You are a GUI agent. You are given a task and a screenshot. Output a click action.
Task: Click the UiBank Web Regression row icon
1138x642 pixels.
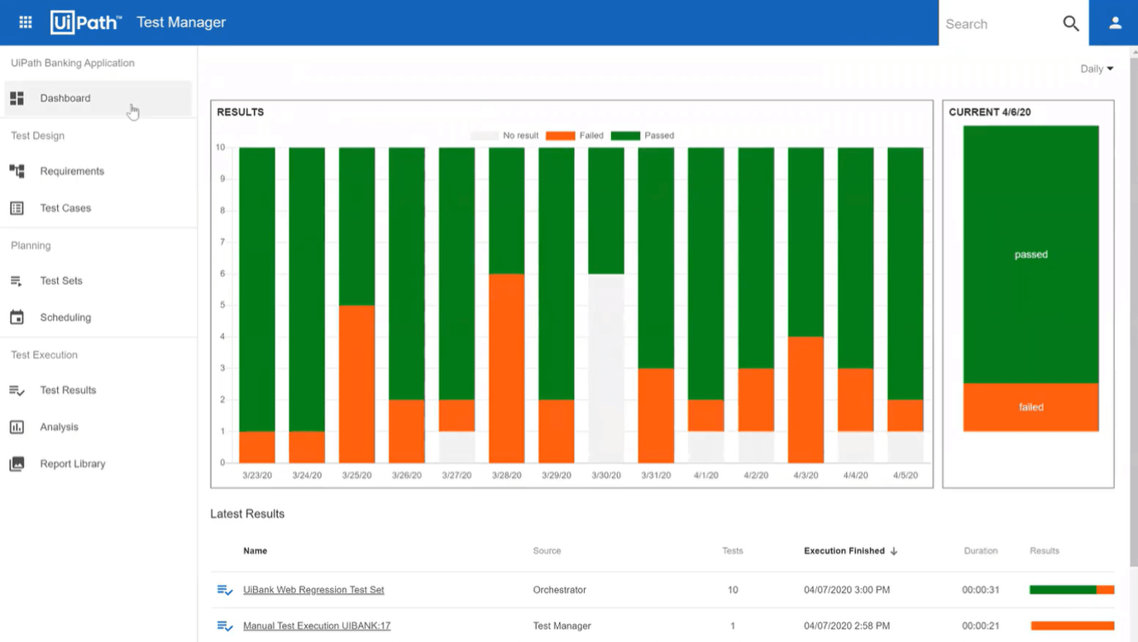coord(224,590)
